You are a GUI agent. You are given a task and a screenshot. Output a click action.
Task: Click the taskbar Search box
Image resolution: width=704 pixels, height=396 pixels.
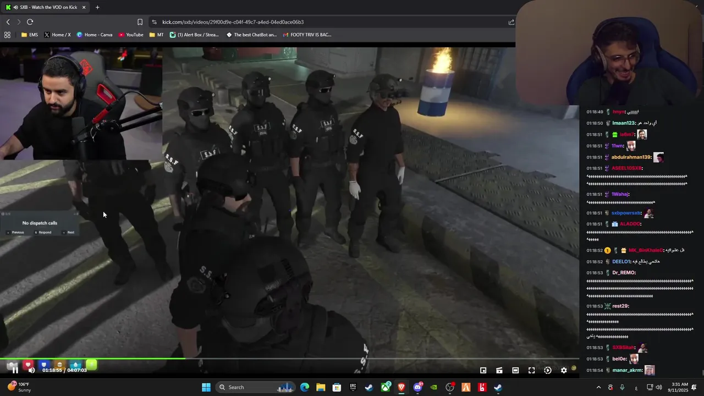pyautogui.click(x=256, y=387)
